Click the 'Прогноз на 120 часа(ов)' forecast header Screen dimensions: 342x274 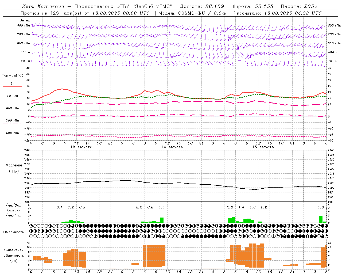pyautogui.click(x=51, y=13)
